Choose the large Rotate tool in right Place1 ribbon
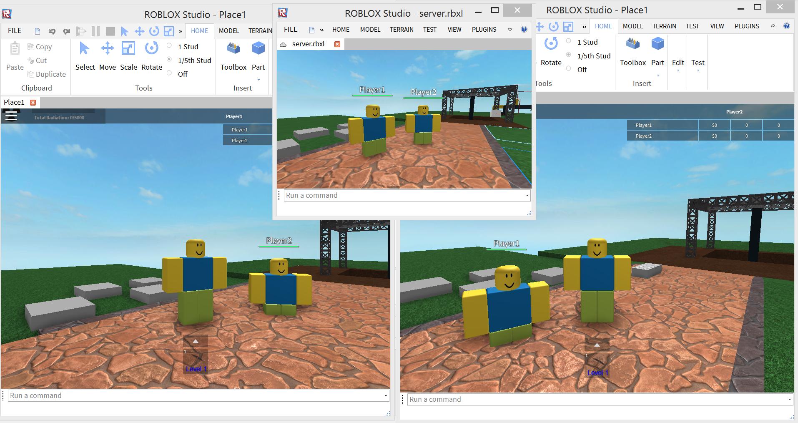This screenshot has width=798, height=423. (551, 52)
